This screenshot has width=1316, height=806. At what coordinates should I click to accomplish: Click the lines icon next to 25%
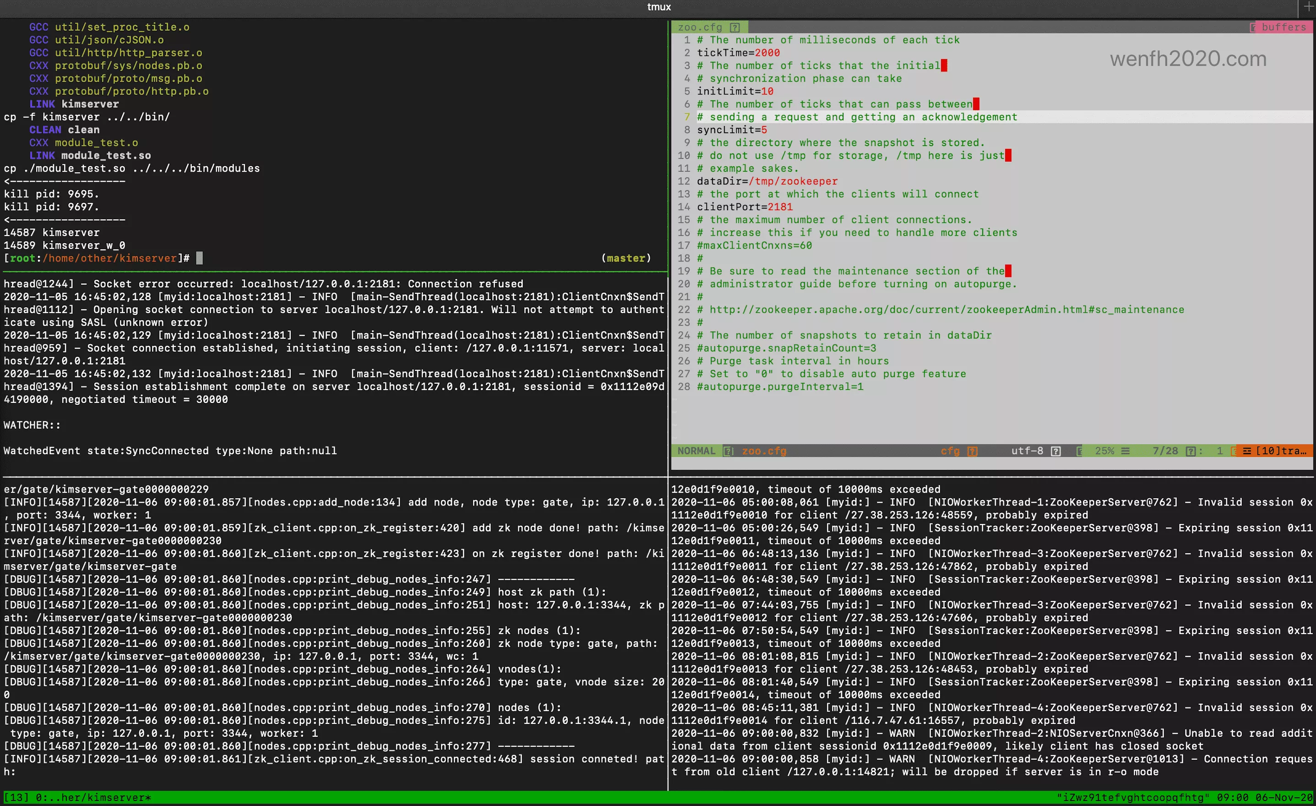[x=1126, y=452]
